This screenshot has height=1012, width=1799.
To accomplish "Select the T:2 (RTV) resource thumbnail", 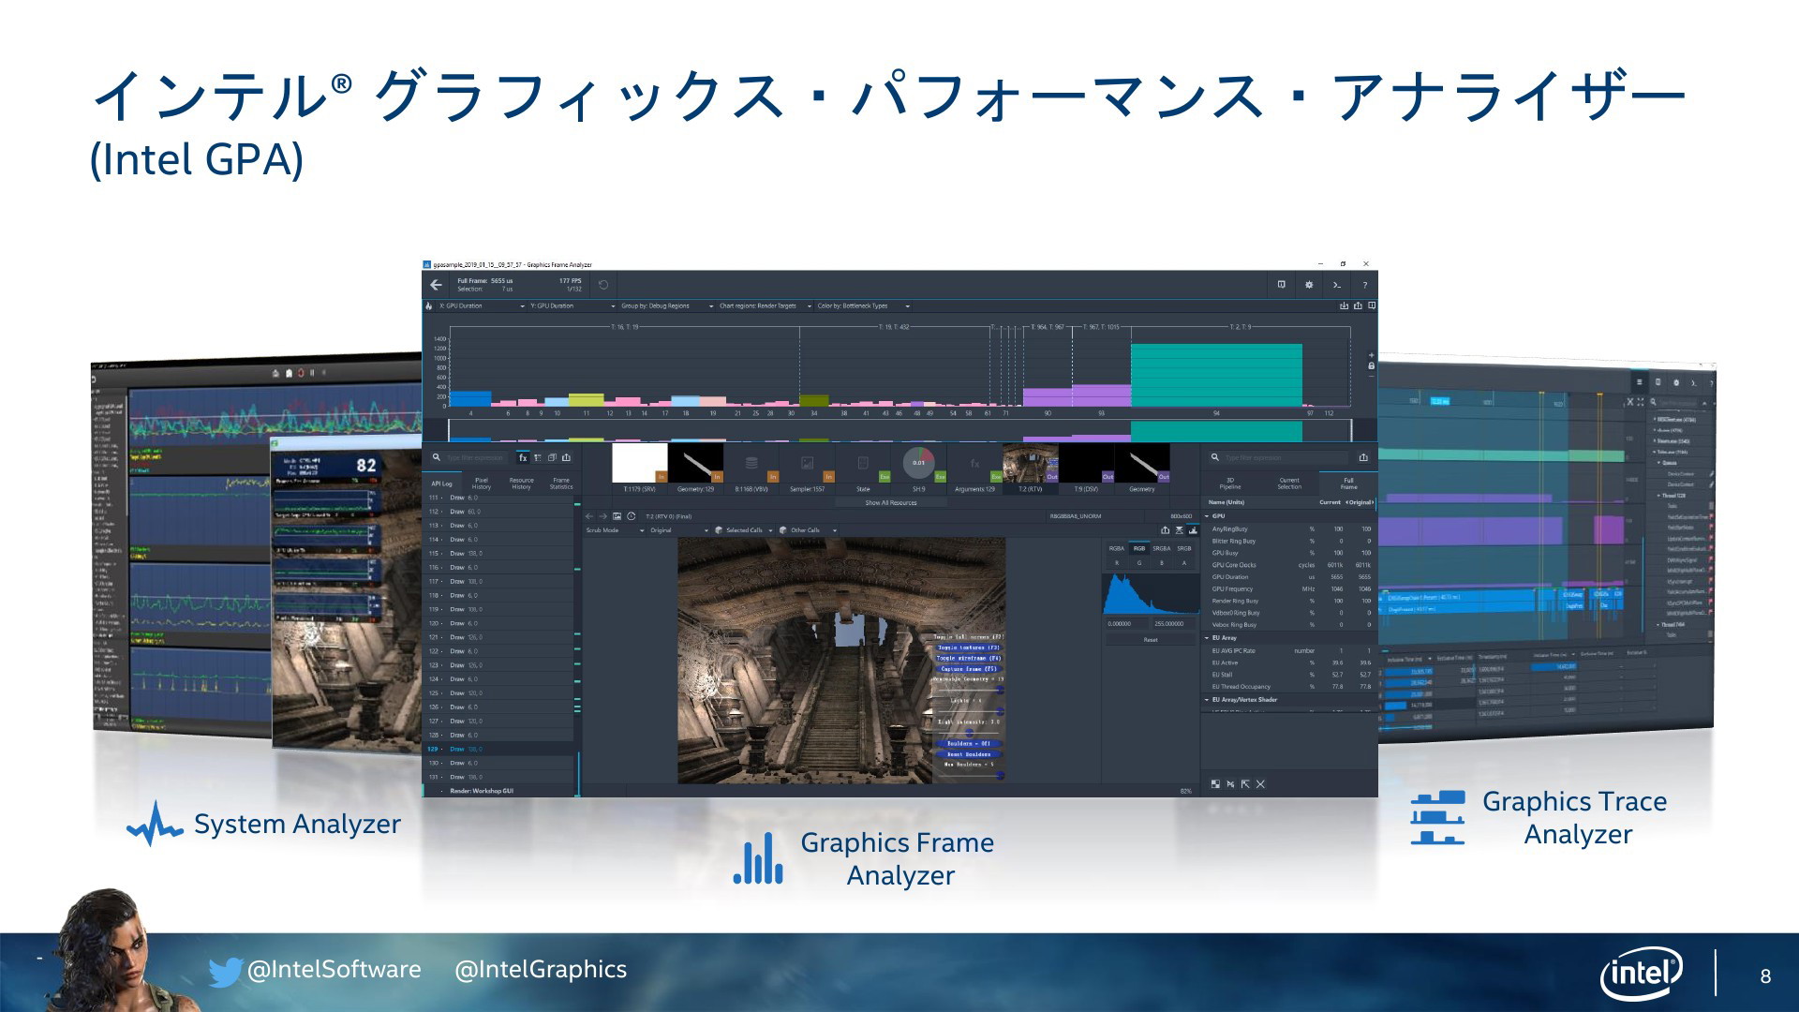I will [x=1030, y=468].
